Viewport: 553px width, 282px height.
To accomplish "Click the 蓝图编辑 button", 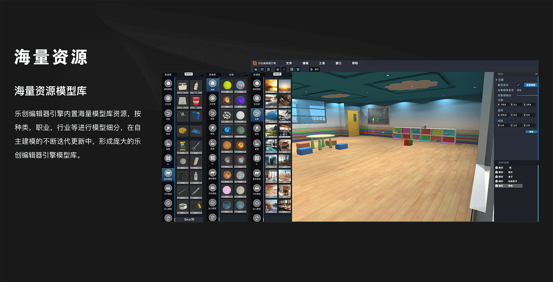I will click(531, 85).
